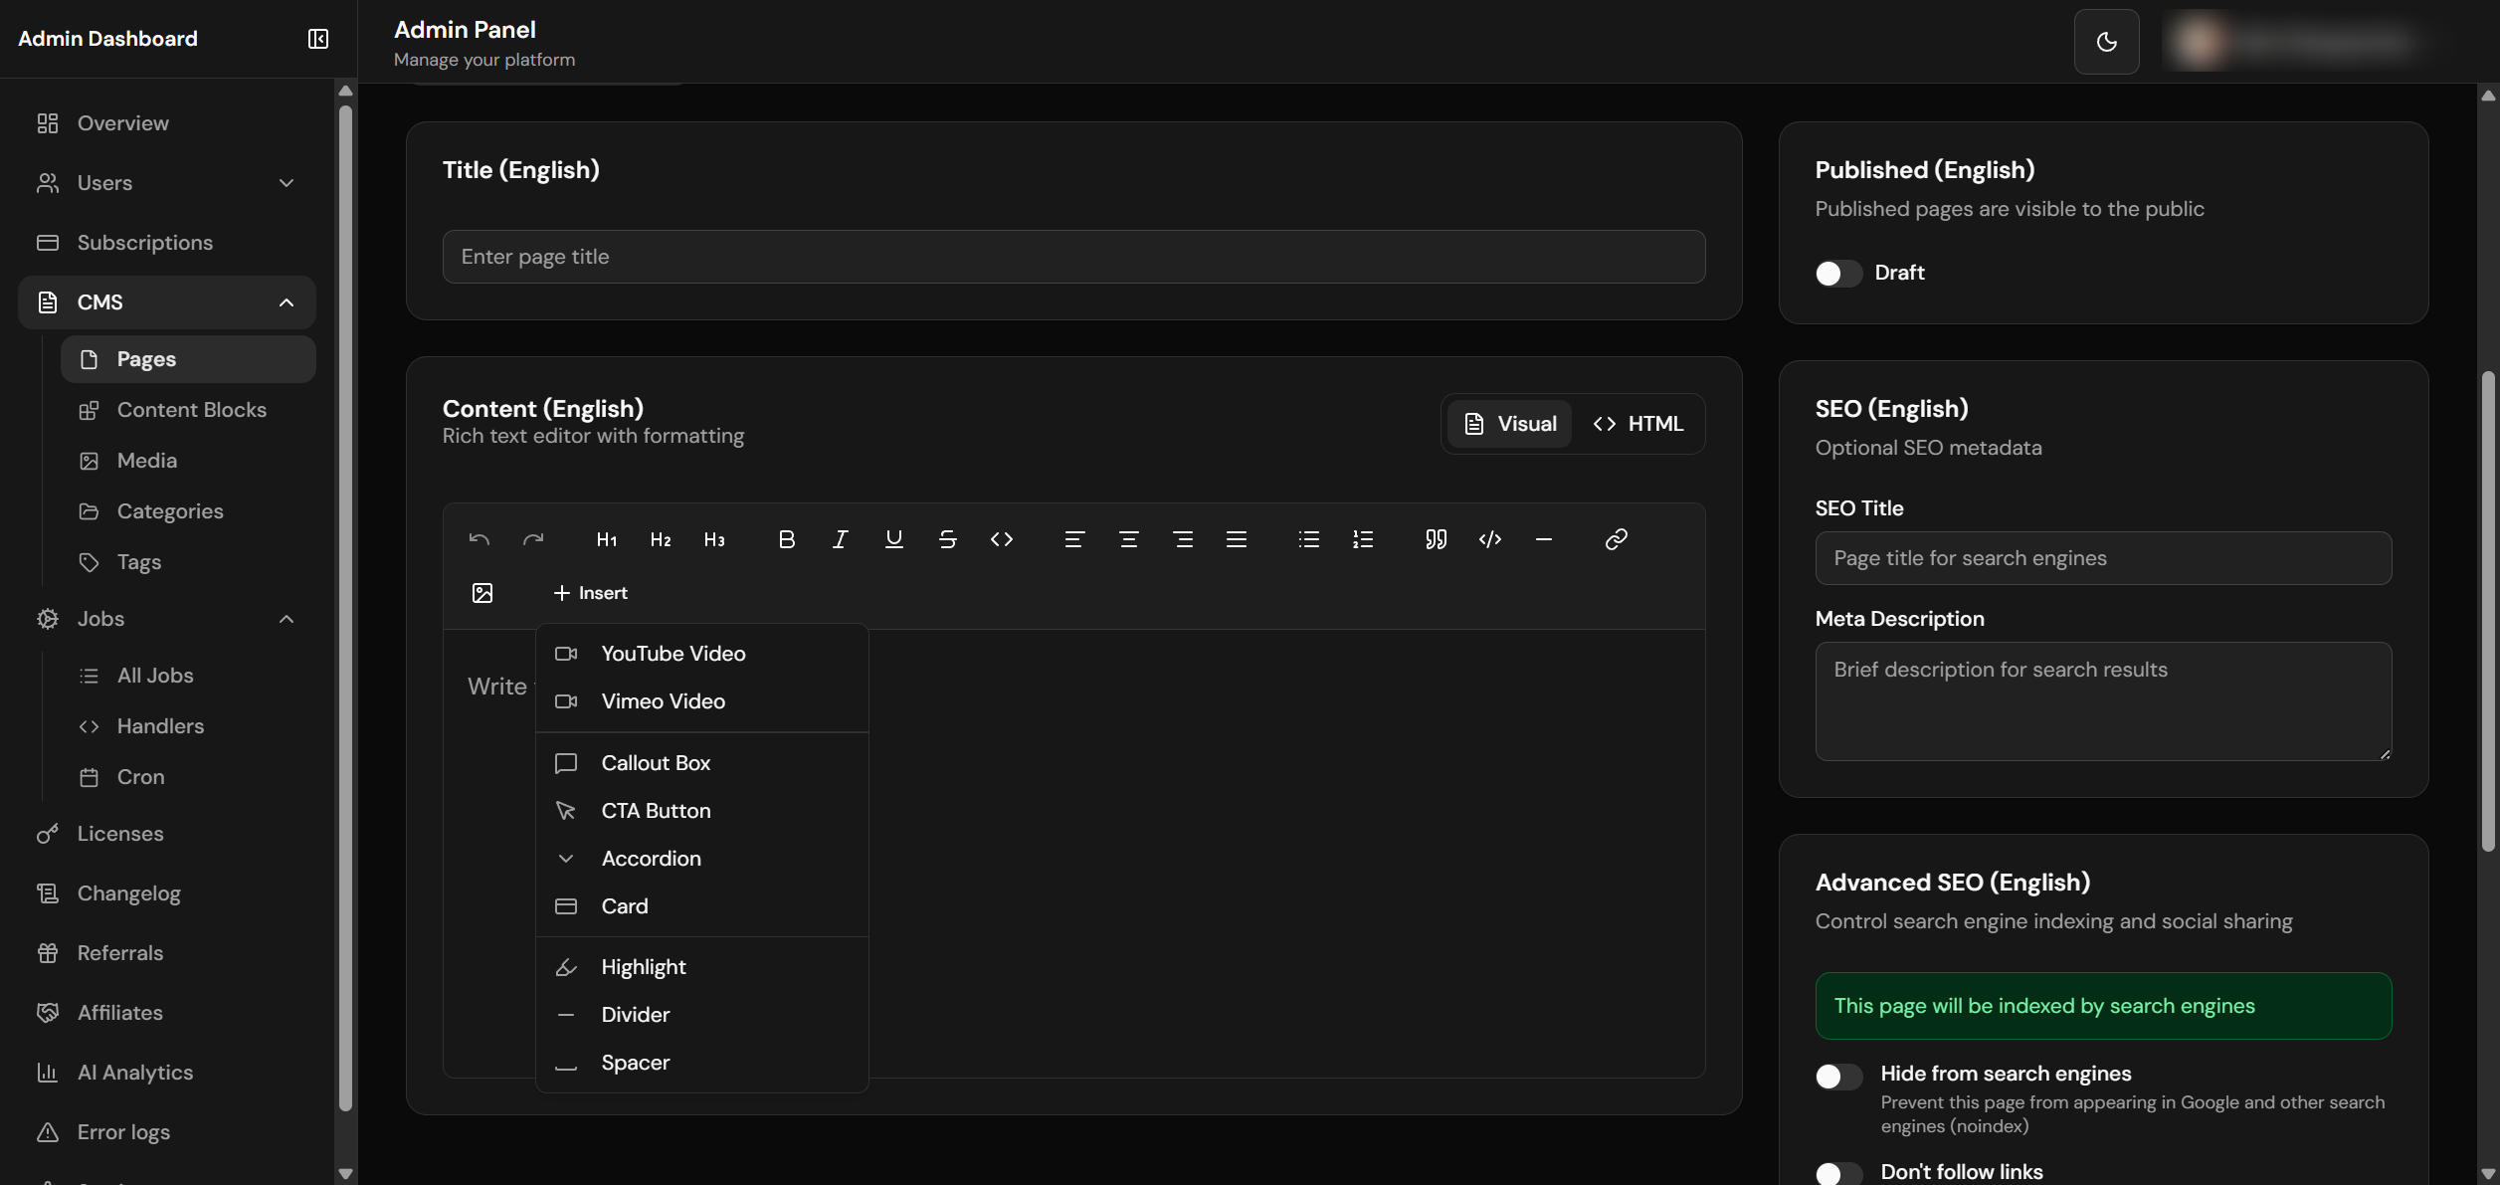Open Licenses in sidebar
2500x1185 pixels.
tap(167, 834)
